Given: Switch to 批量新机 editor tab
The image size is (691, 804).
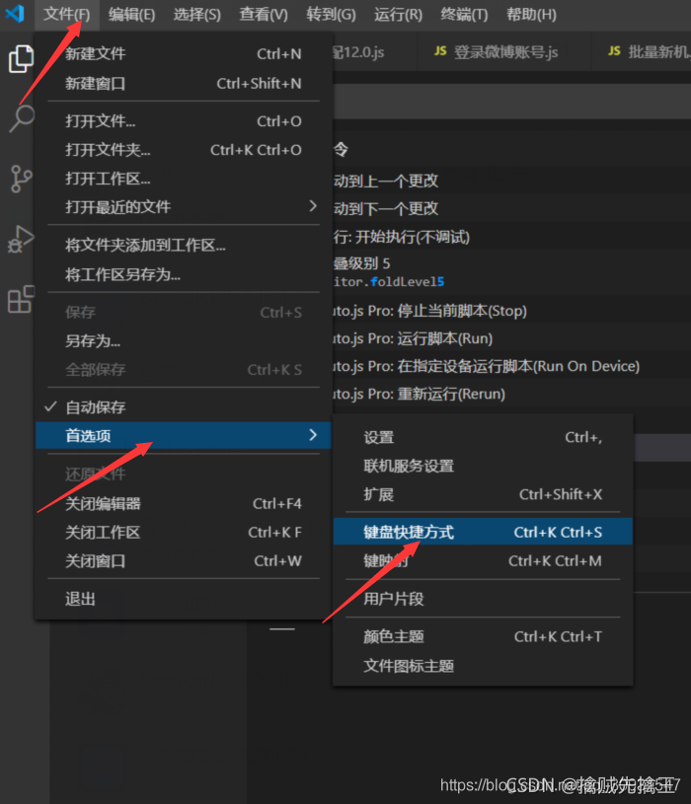Looking at the screenshot, I should (x=642, y=51).
